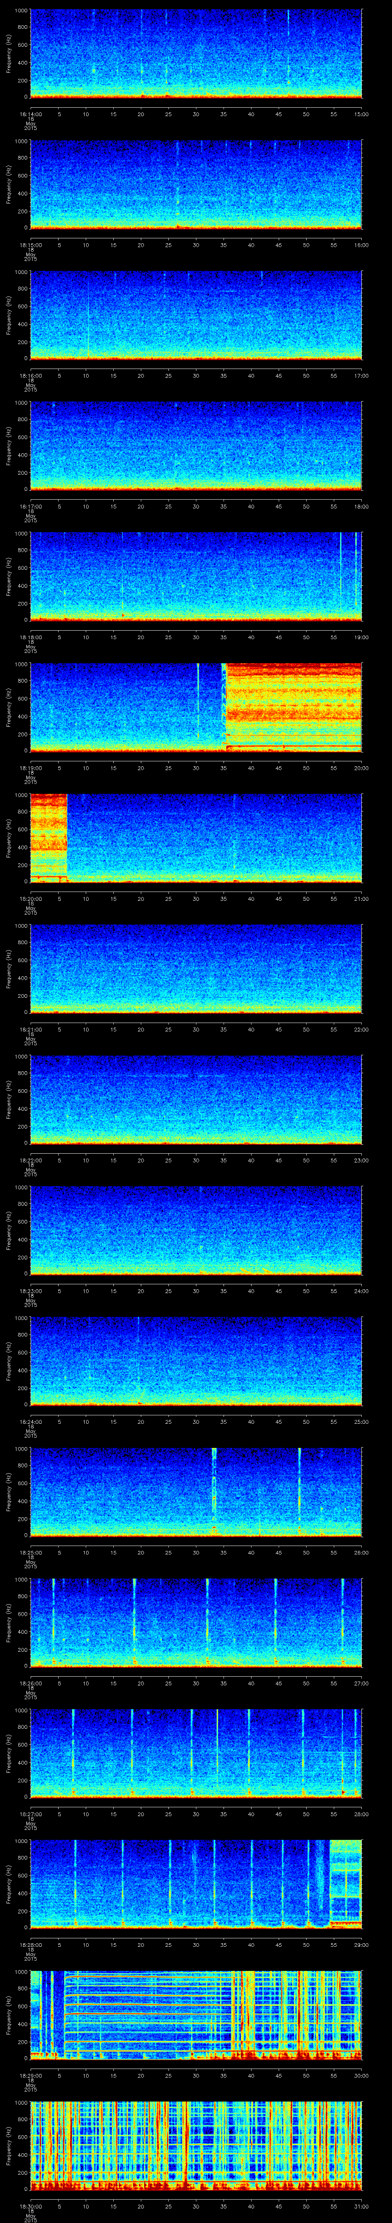
Task: Click the 18:30:00 start time label
Action: (30, 2206)
